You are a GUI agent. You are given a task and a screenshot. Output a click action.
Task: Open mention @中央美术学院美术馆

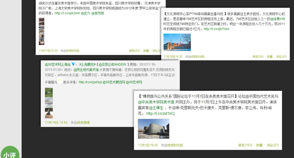tap(156, 102)
